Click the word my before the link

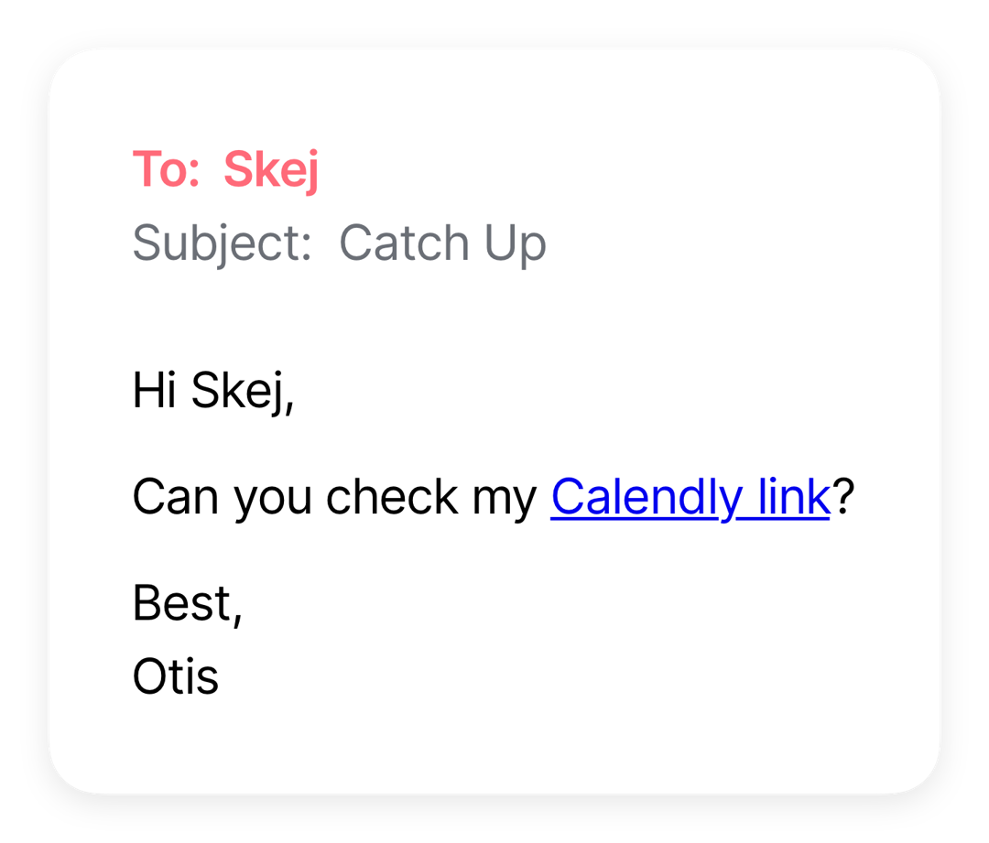(x=504, y=503)
